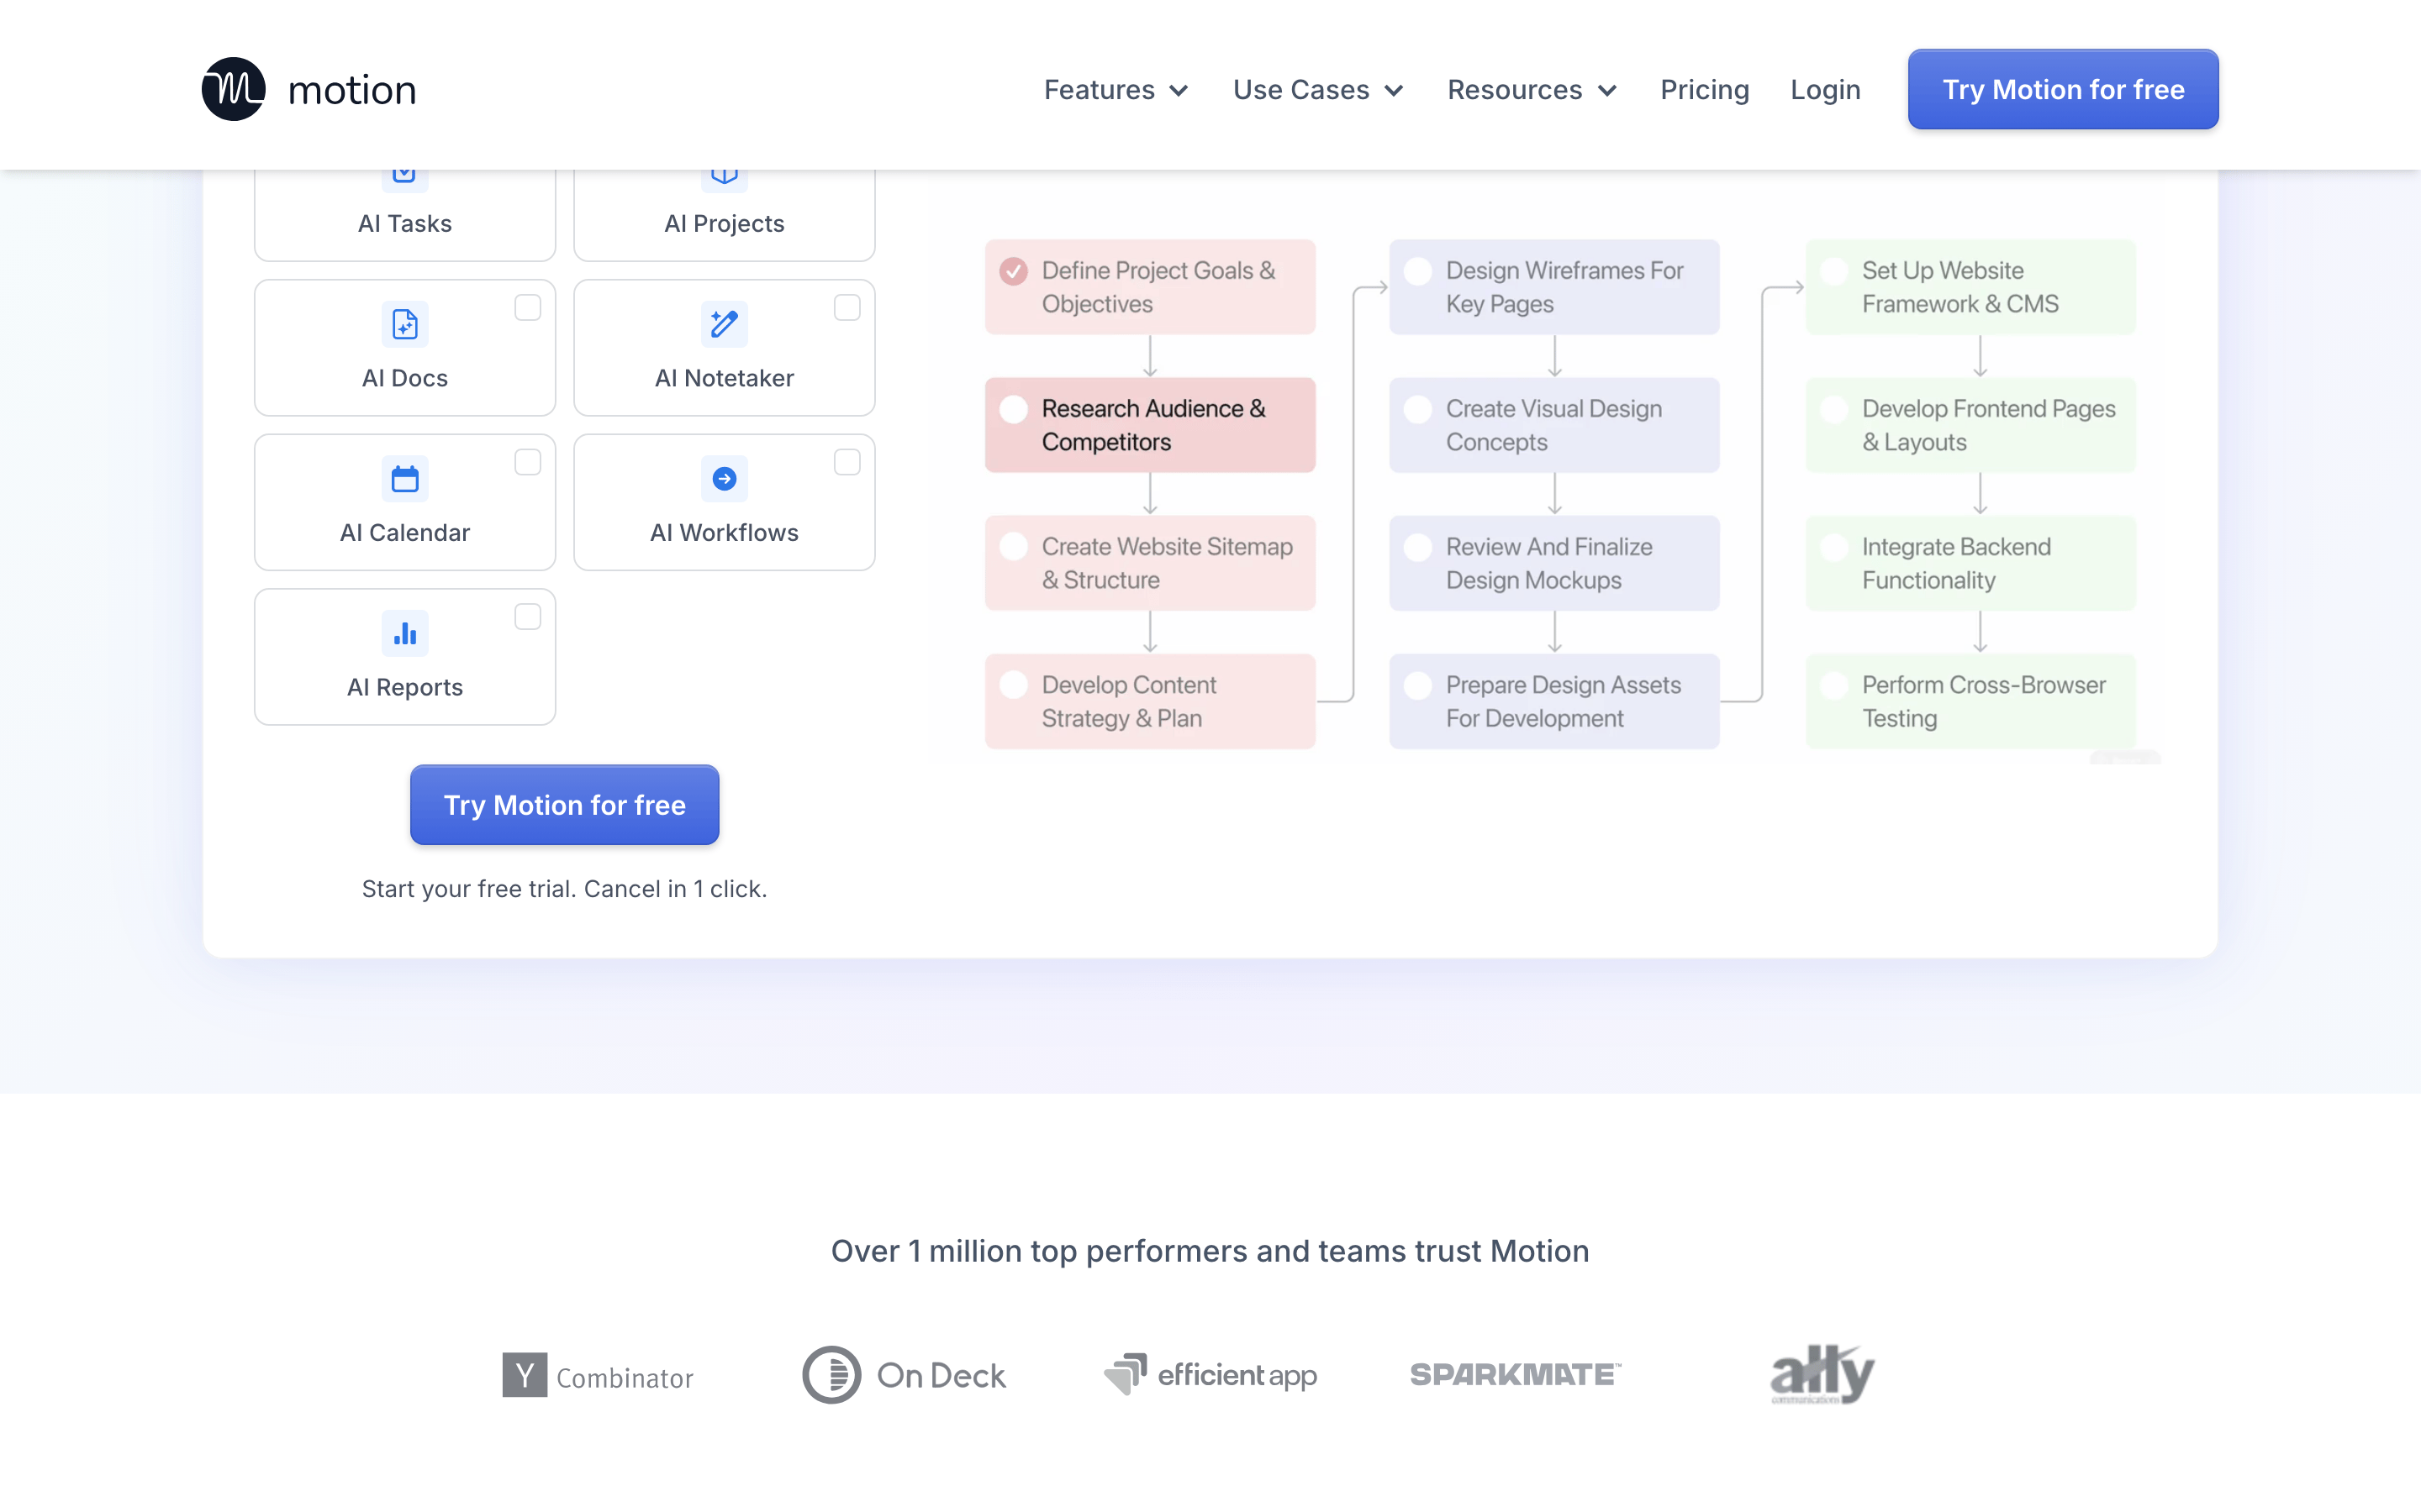Click the On Deck logo
The height and width of the screenshot is (1512, 2421).
pos(904,1375)
